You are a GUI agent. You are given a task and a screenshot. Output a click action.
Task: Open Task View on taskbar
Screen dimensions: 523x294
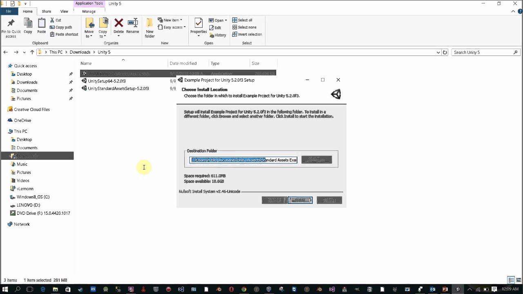[30, 289]
